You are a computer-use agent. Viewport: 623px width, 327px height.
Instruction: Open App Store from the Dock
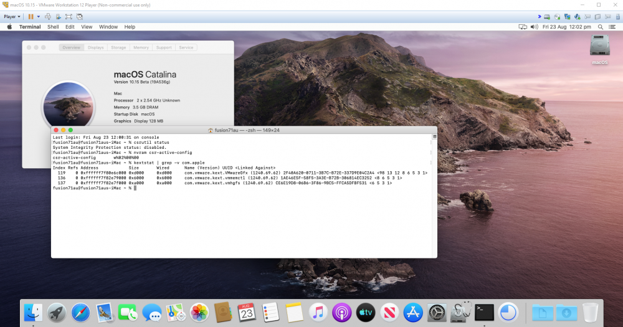pyautogui.click(x=413, y=313)
